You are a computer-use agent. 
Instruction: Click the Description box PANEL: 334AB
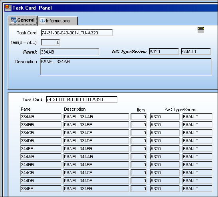click(x=126, y=67)
